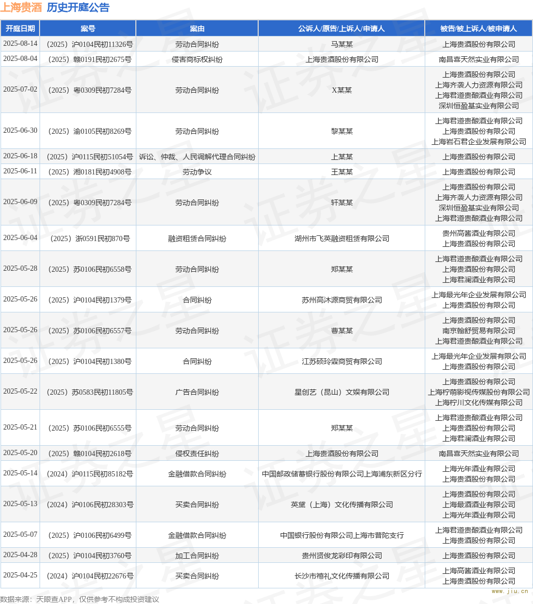Image resolution: width=533 pixels, height=604 pixels.
Task: Click the 被告/被上诉人/被申请人 column header
Action: point(479,29)
